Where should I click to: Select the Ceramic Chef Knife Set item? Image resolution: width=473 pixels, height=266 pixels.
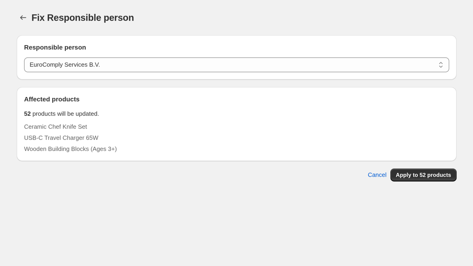[56, 127]
